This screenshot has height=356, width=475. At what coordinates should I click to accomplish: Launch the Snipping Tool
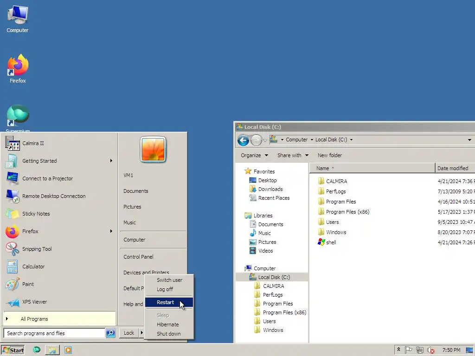59,249
